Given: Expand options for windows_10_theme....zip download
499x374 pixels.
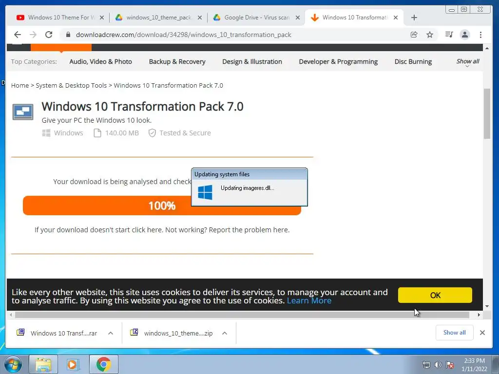Looking at the screenshot, I should coord(225,333).
